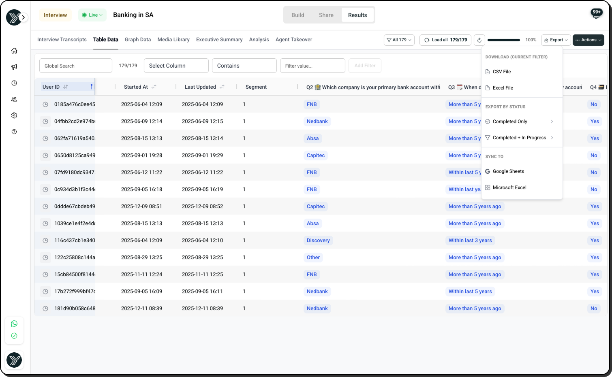This screenshot has width=612, height=377.
Task: Switch to the Graph Data tab
Action: coord(138,40)
